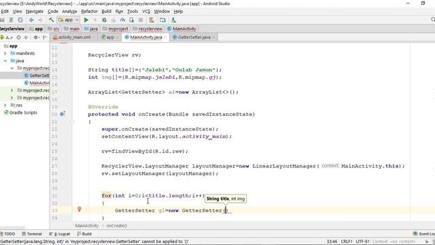Click the Stop square icon in toolbar
The width and height of the screenshot is (435, 245).
[141, 20]
